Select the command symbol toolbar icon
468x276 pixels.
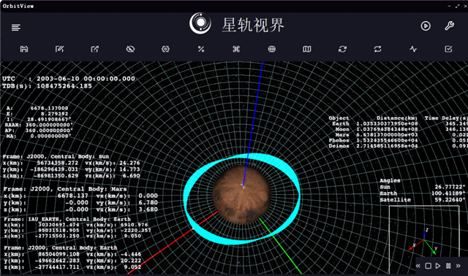(x=236, y=49)
